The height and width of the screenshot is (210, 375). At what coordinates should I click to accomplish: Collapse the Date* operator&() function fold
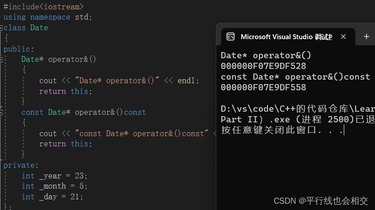coord(1,59)
